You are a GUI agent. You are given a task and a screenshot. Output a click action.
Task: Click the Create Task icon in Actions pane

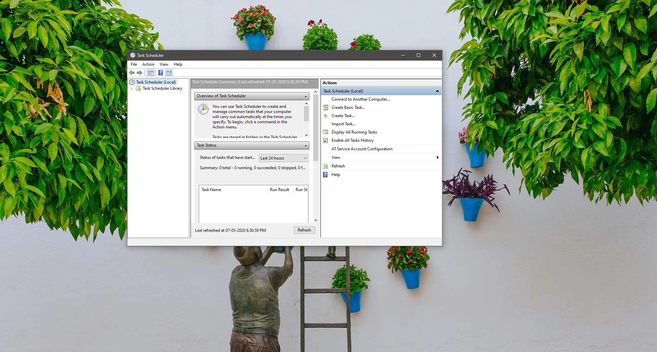click(325, 115)
